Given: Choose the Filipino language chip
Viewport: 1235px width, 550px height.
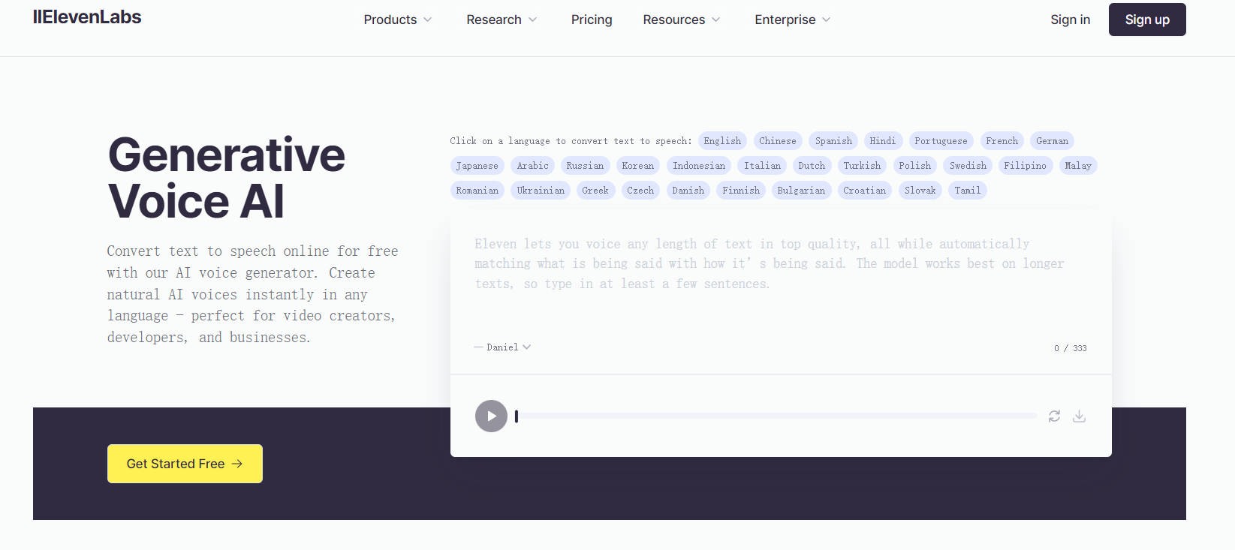Looking at the screenshot, I should [1025, 166].
